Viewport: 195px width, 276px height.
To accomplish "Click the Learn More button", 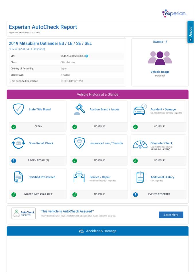I will coord(171,215).
